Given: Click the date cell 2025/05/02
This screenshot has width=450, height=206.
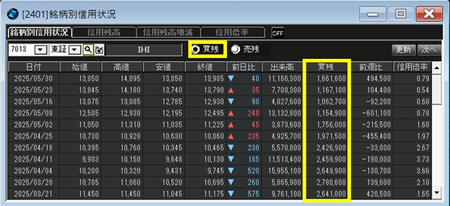Looking at the screenshot, I should [x=34, y=124].
